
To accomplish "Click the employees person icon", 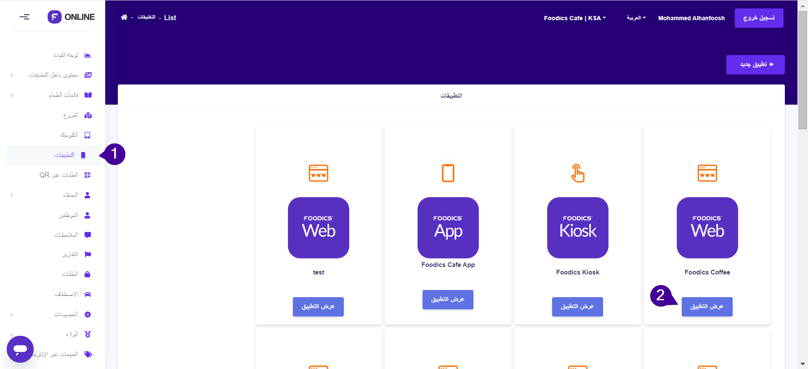I will (88, 215).
